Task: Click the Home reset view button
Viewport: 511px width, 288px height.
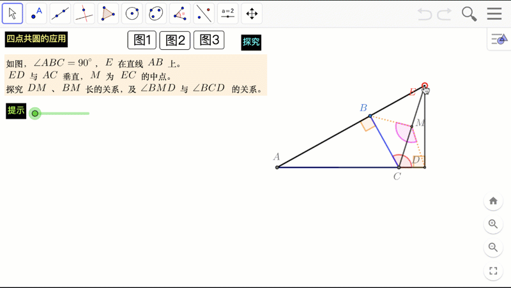Action: [x=493, y=201]
